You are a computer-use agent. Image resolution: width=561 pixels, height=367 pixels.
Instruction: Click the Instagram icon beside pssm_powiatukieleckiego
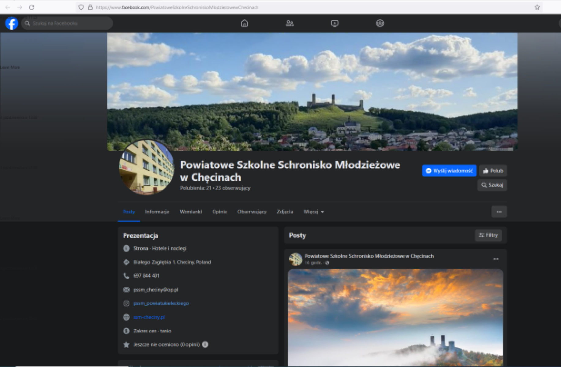pyautogui.click(x=126, y=303)
